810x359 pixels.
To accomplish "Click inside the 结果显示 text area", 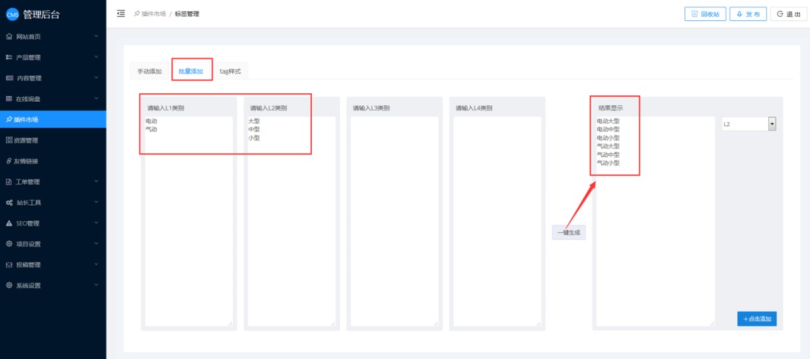I will (655, 221).
